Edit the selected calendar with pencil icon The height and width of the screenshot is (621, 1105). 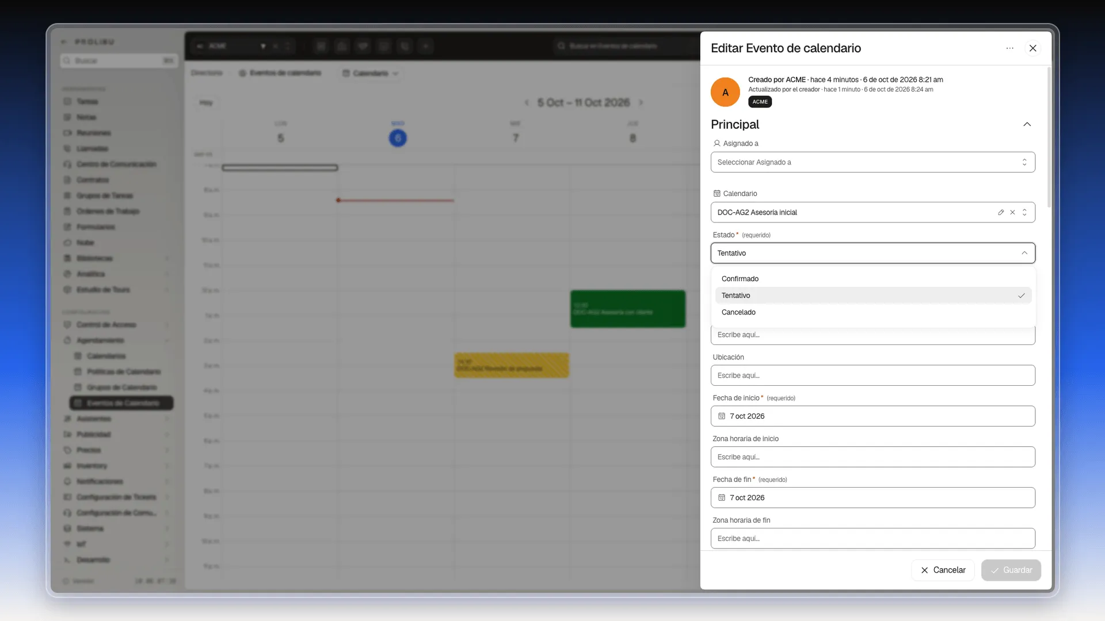click(1001, 212)
